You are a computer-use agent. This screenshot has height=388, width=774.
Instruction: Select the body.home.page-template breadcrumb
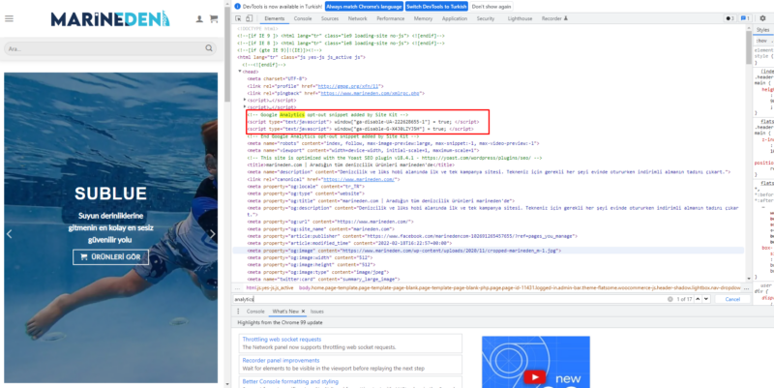tap(520, 287)
